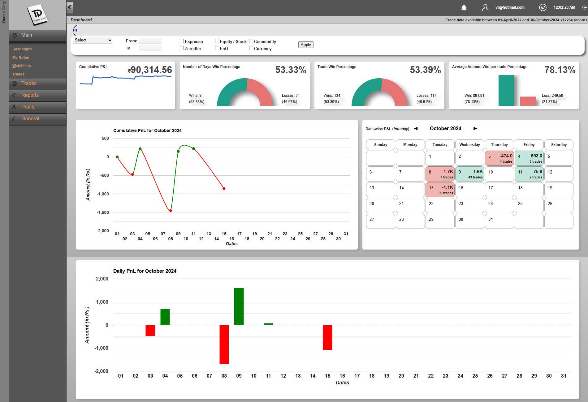Click cumulative PnL point at date 08

pyautogui.click(x=171, y=211)
